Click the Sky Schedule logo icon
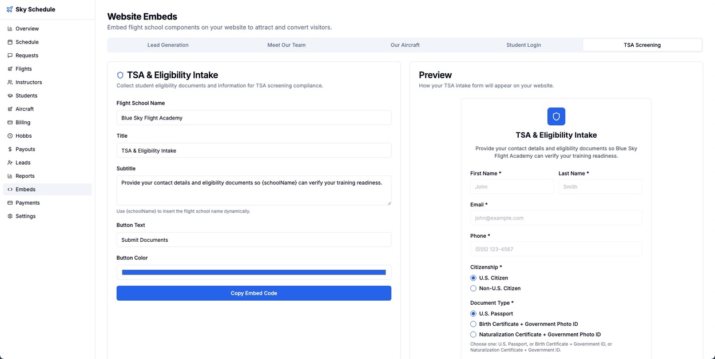 (10, 9)
